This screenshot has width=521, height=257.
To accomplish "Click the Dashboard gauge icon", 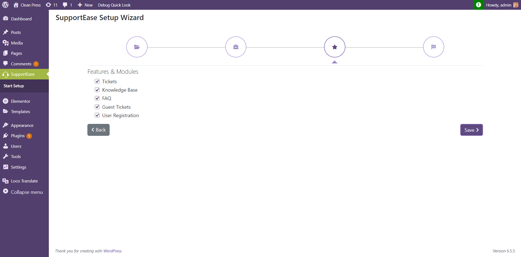I will point(5,18).
